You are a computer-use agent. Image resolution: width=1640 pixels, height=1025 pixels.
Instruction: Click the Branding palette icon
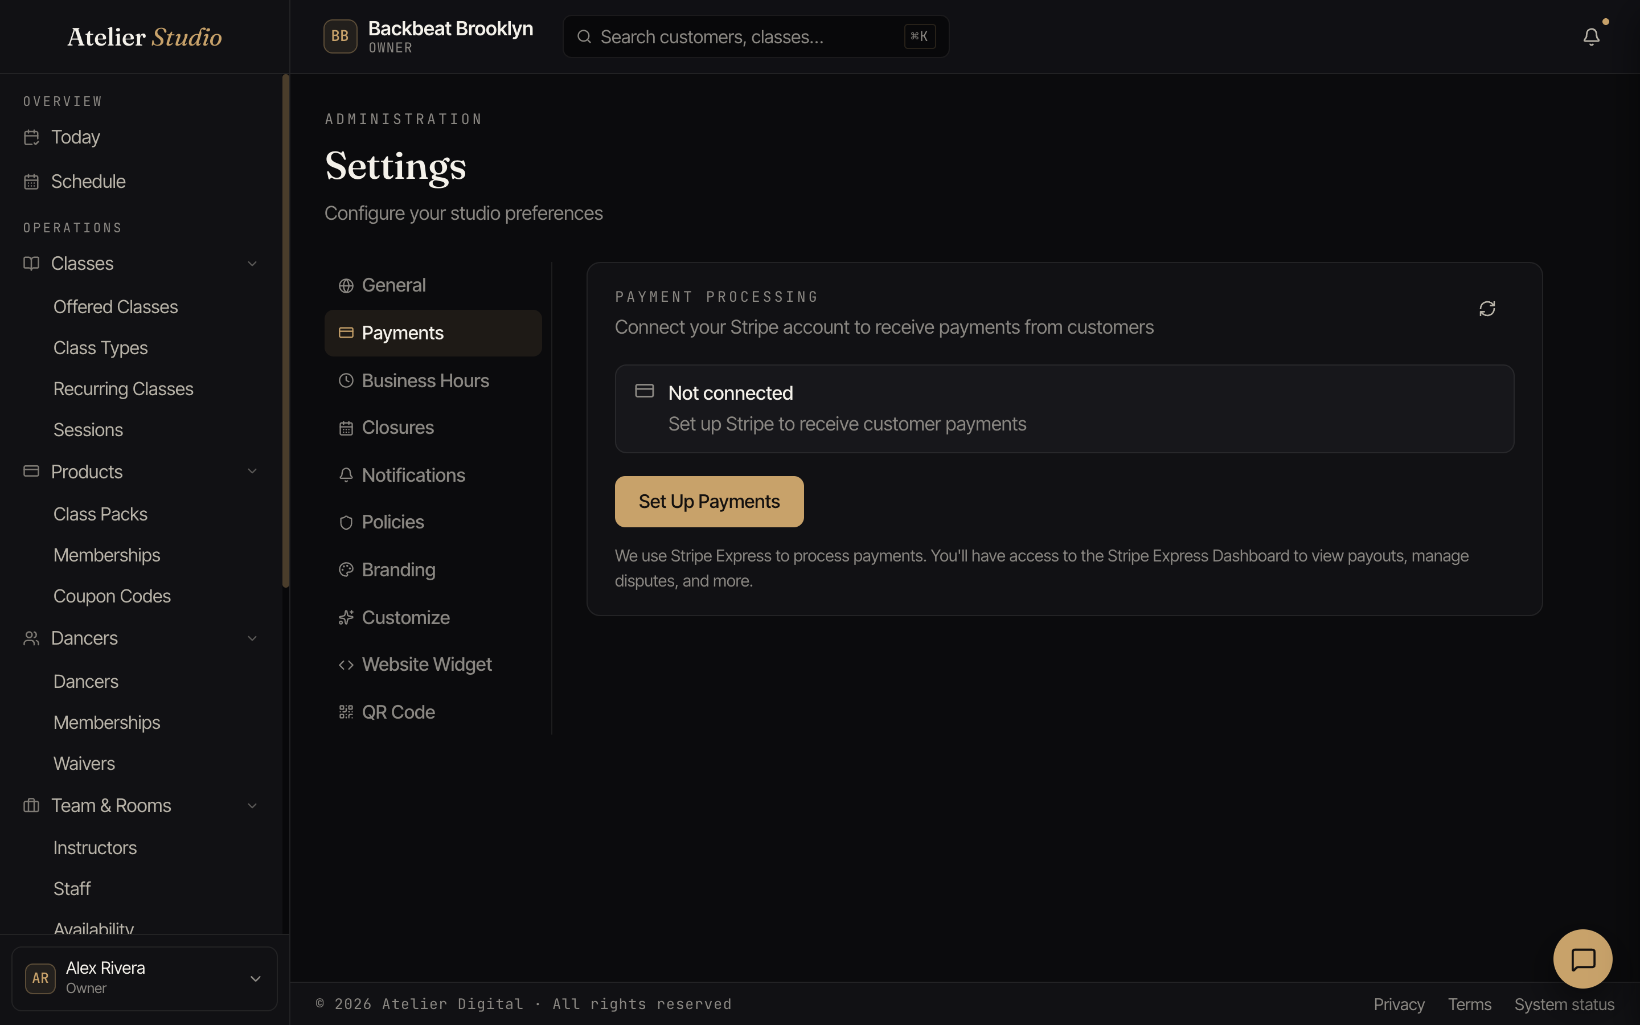(346, 569)
